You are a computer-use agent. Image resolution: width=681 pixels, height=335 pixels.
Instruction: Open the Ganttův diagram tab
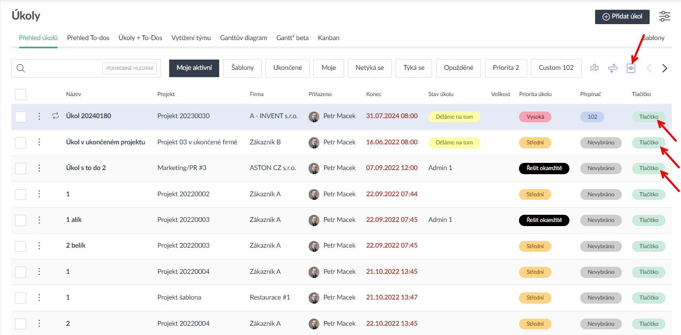(243, 38)
